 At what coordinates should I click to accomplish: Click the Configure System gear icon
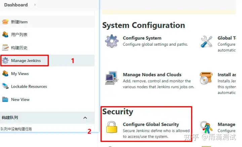pos(112,41)
